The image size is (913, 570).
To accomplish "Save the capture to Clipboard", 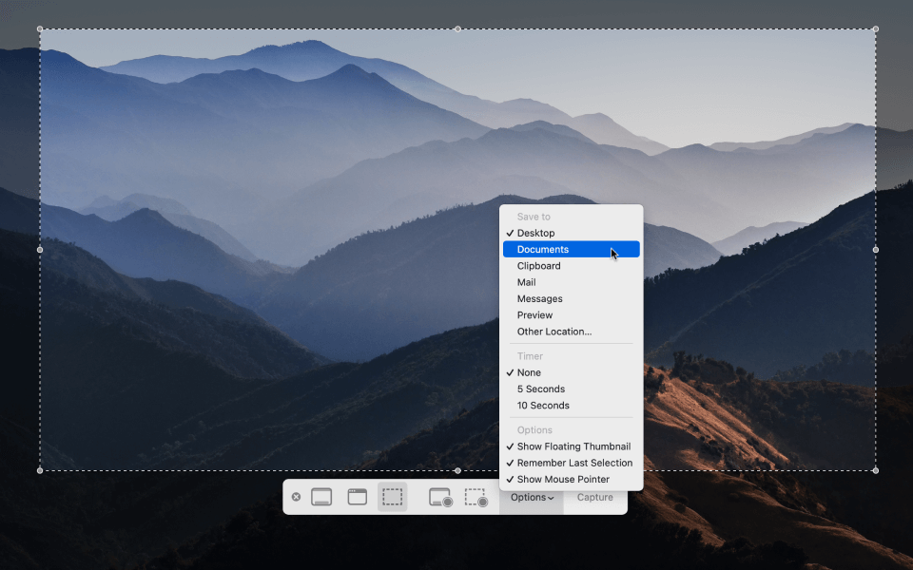I will [538, 265].
